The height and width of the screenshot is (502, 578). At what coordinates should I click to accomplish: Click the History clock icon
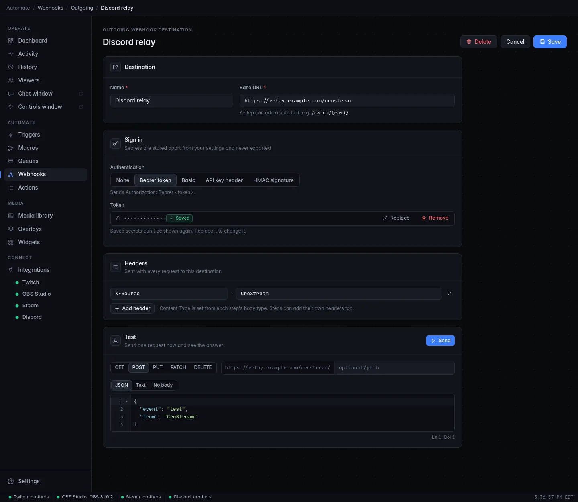coord(11,67)
